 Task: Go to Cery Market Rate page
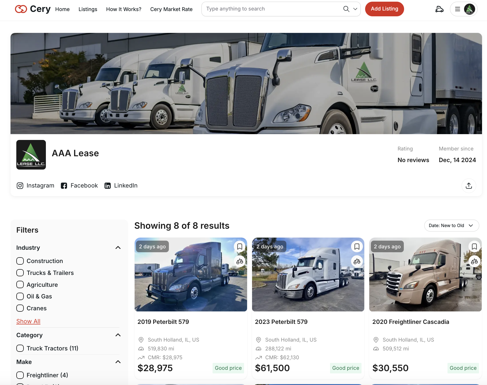point(171,9)
